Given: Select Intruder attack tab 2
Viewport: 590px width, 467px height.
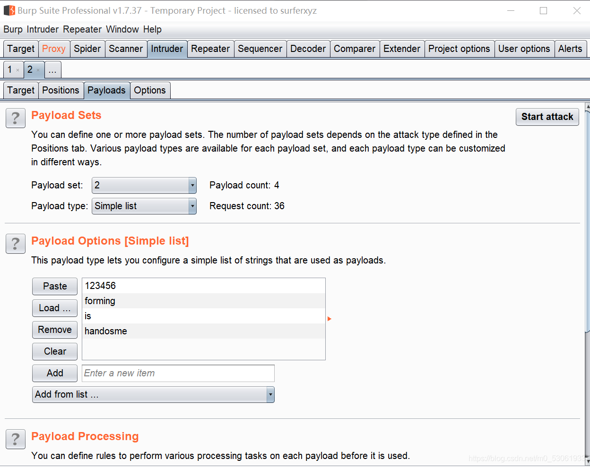Looking at the screenshot, I should 30,69.
